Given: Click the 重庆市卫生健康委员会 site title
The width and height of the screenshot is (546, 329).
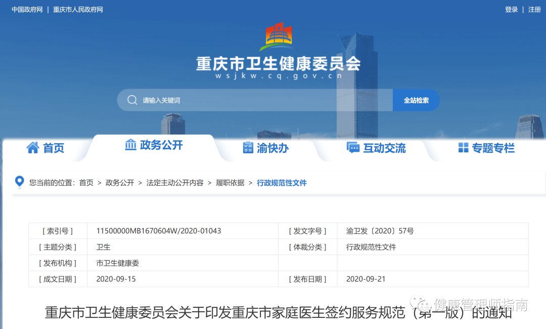Looking at the screenshot, I should (278, 64).
